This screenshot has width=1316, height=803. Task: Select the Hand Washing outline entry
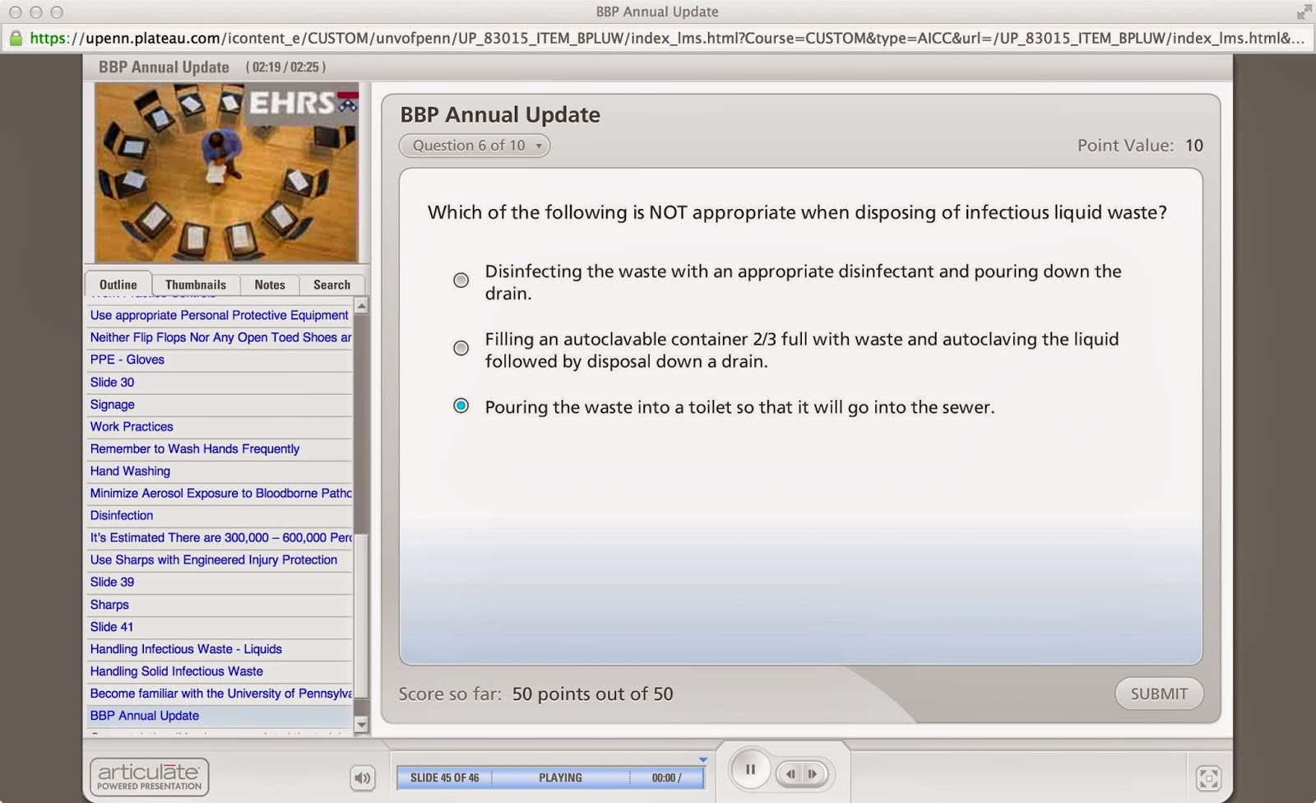pos(130,471)
